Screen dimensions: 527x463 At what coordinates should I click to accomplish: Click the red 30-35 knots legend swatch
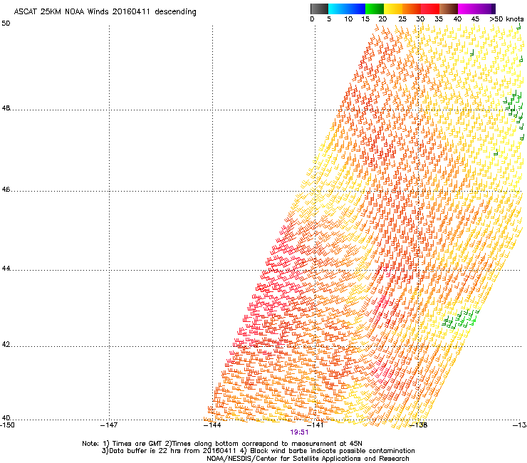tap(430, 9)
